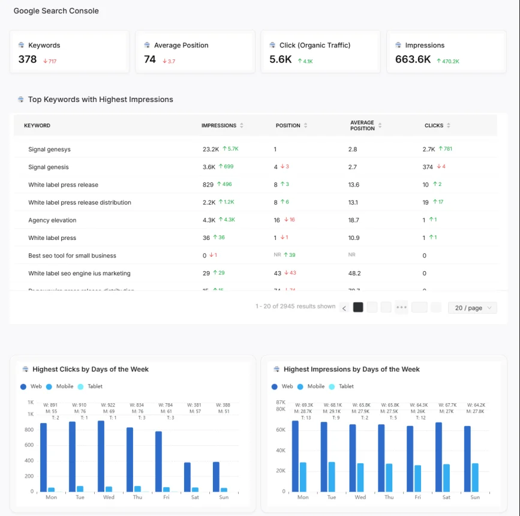Click the Impressions card icon
Viewport: 520px width, 516px height.
click(398, 45)
